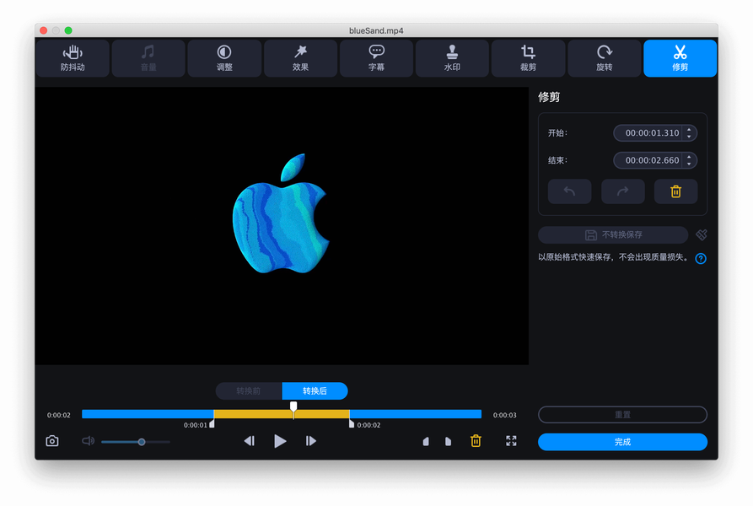753x506 pixels.
Task: Open the 水印 watermark tool
Action: (452, 58)
